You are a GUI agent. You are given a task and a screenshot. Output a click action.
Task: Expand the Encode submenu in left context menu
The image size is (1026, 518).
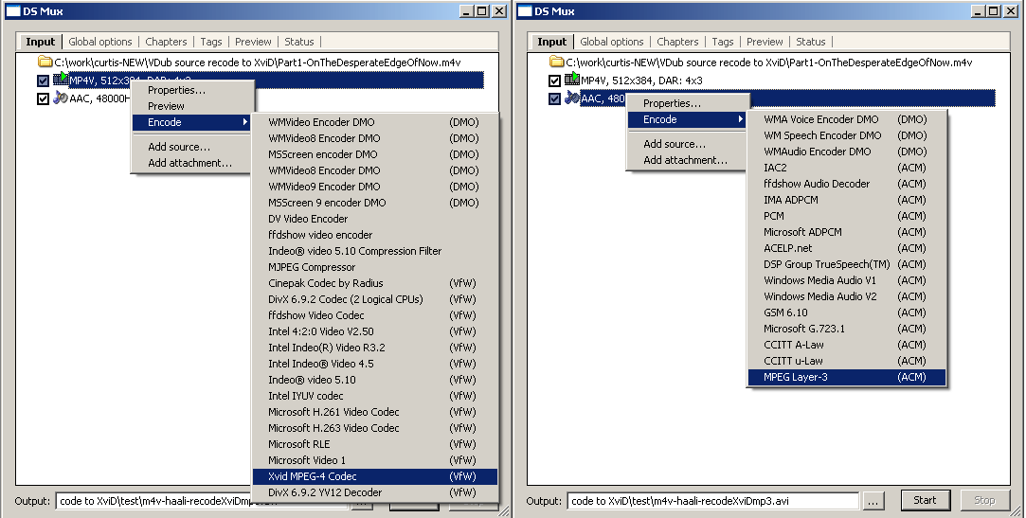point(191,122)
